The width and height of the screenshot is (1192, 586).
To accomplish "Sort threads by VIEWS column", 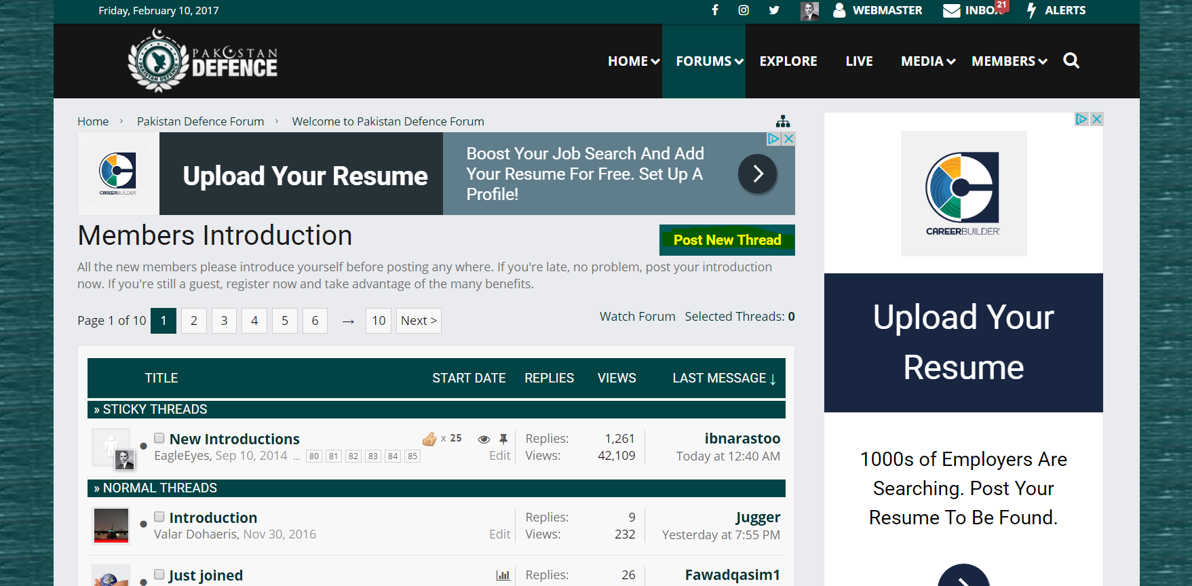I will [x=617, y=378].
